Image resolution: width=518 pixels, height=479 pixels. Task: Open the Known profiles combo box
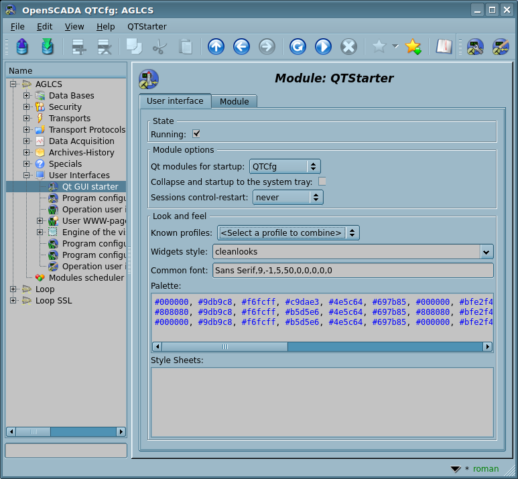(x=288, y=233)
